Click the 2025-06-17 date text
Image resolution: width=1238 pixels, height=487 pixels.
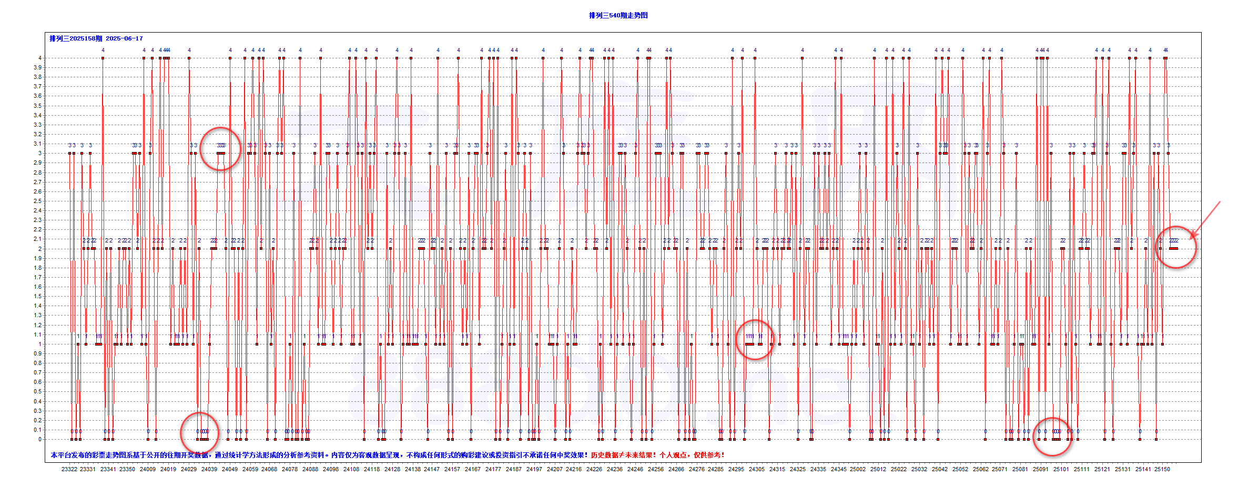(124, 38)
